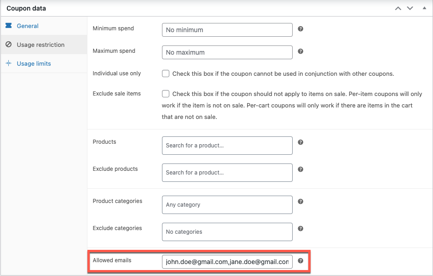Click the Exclude sale items label
Screen dimensions: 433x276
point(116,94)
